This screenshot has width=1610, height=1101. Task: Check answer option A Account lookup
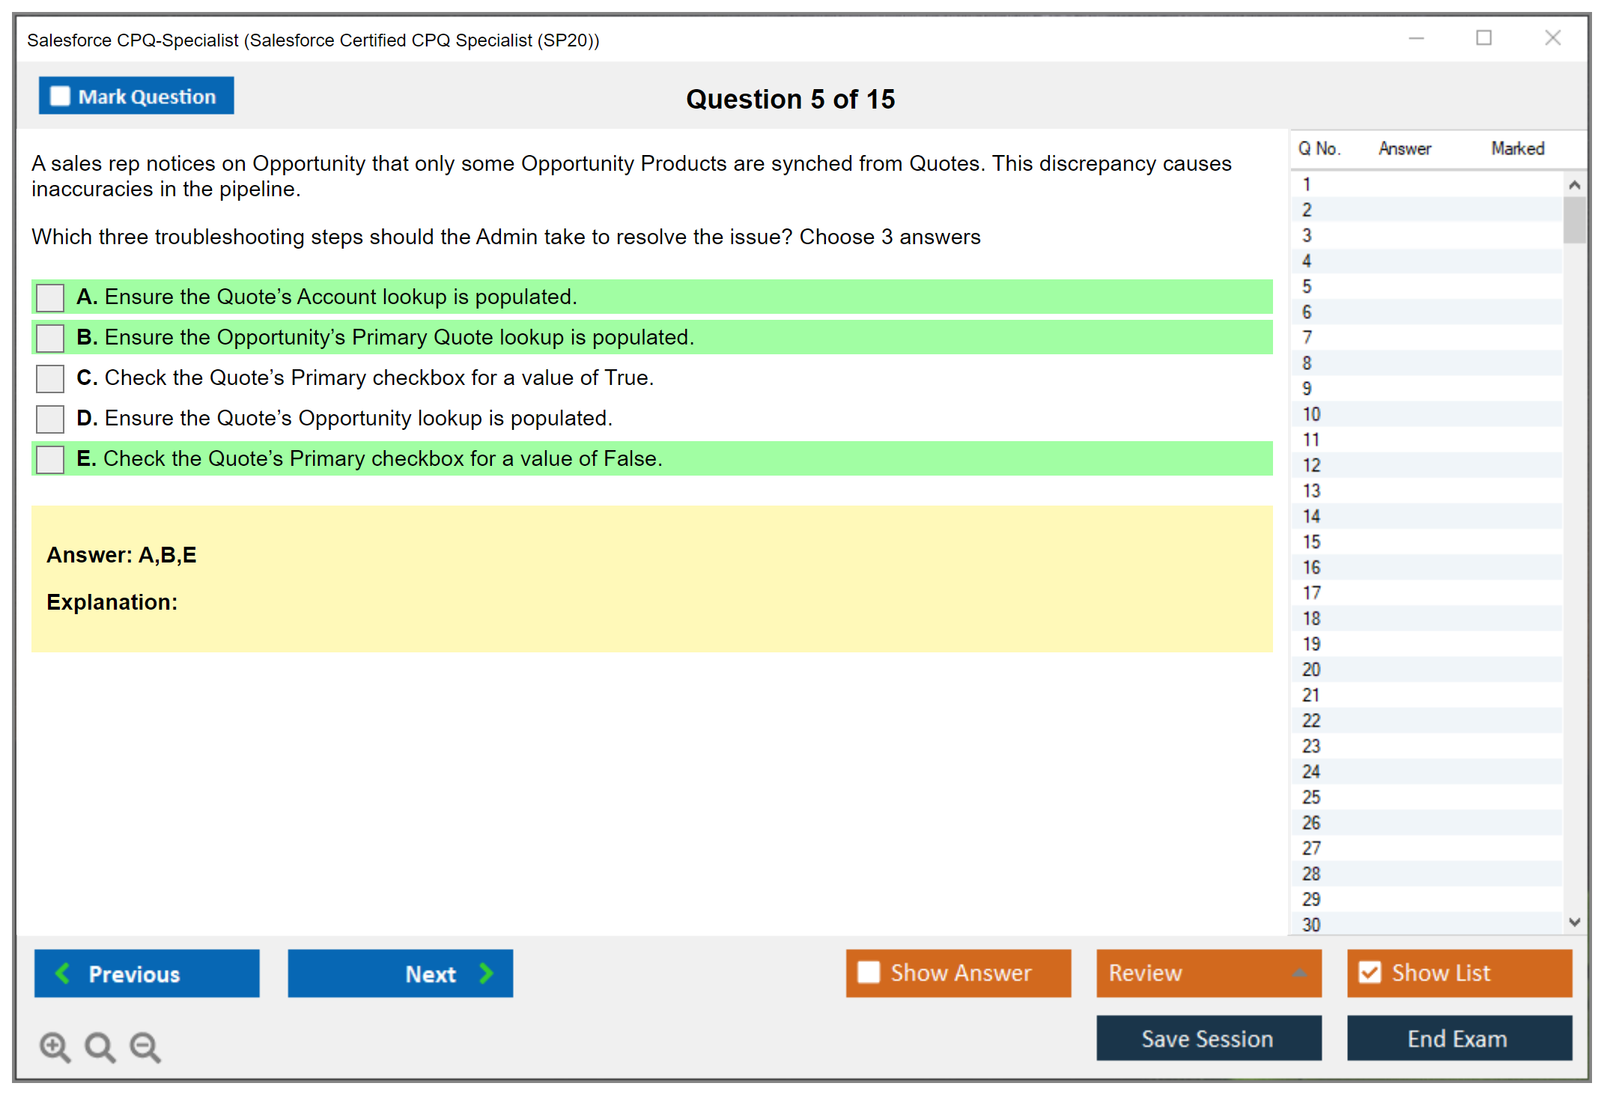(50, 297)
